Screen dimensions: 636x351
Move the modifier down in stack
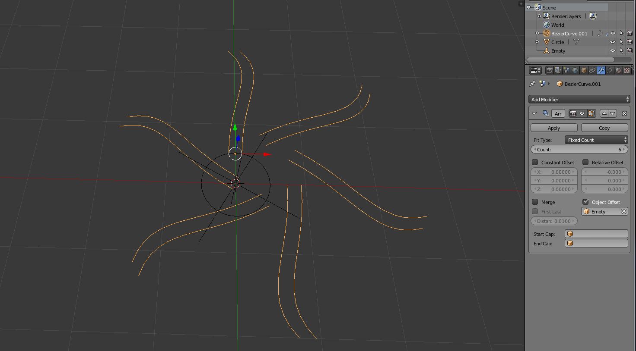[x=613, y=113]
